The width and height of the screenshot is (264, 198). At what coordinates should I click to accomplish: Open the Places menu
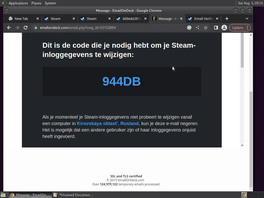36,3
